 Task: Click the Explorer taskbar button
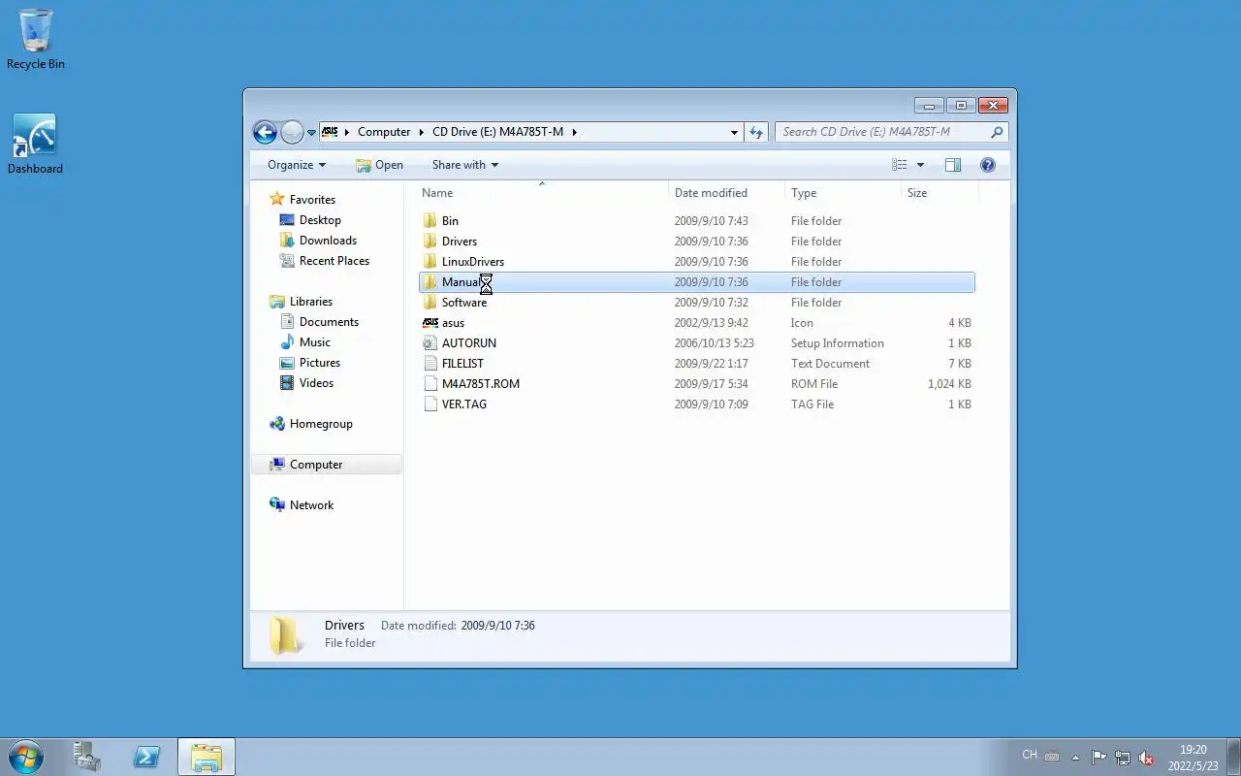coord(206,757)
